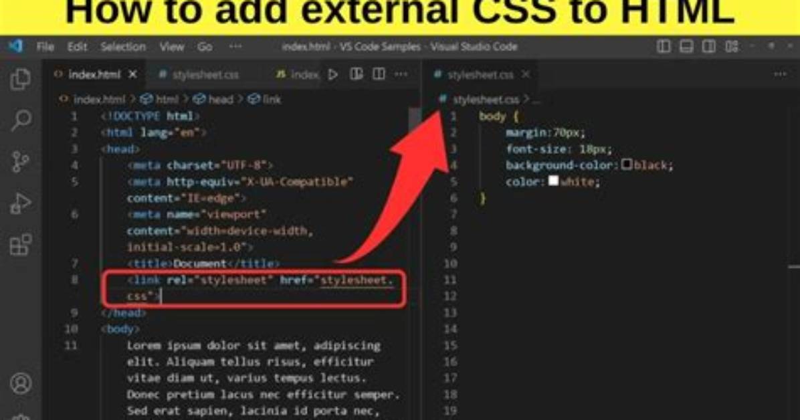Click the html breadcrumb item
This screenshot has height=420, width=800.
(160, 100)
